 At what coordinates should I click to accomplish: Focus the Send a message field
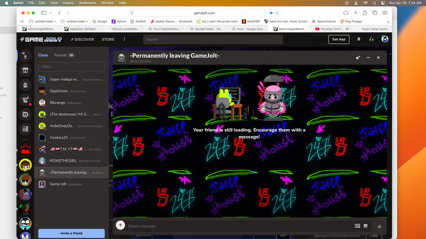239,226
